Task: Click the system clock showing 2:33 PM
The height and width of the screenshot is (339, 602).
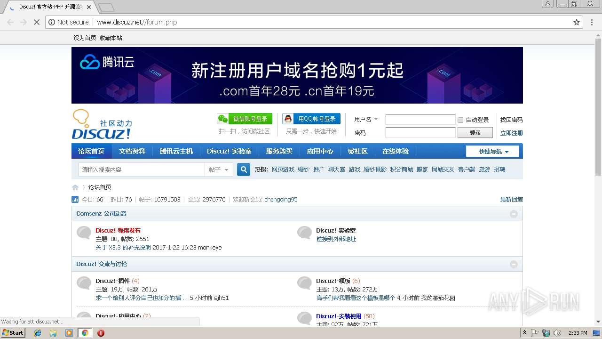Action: 578,333
